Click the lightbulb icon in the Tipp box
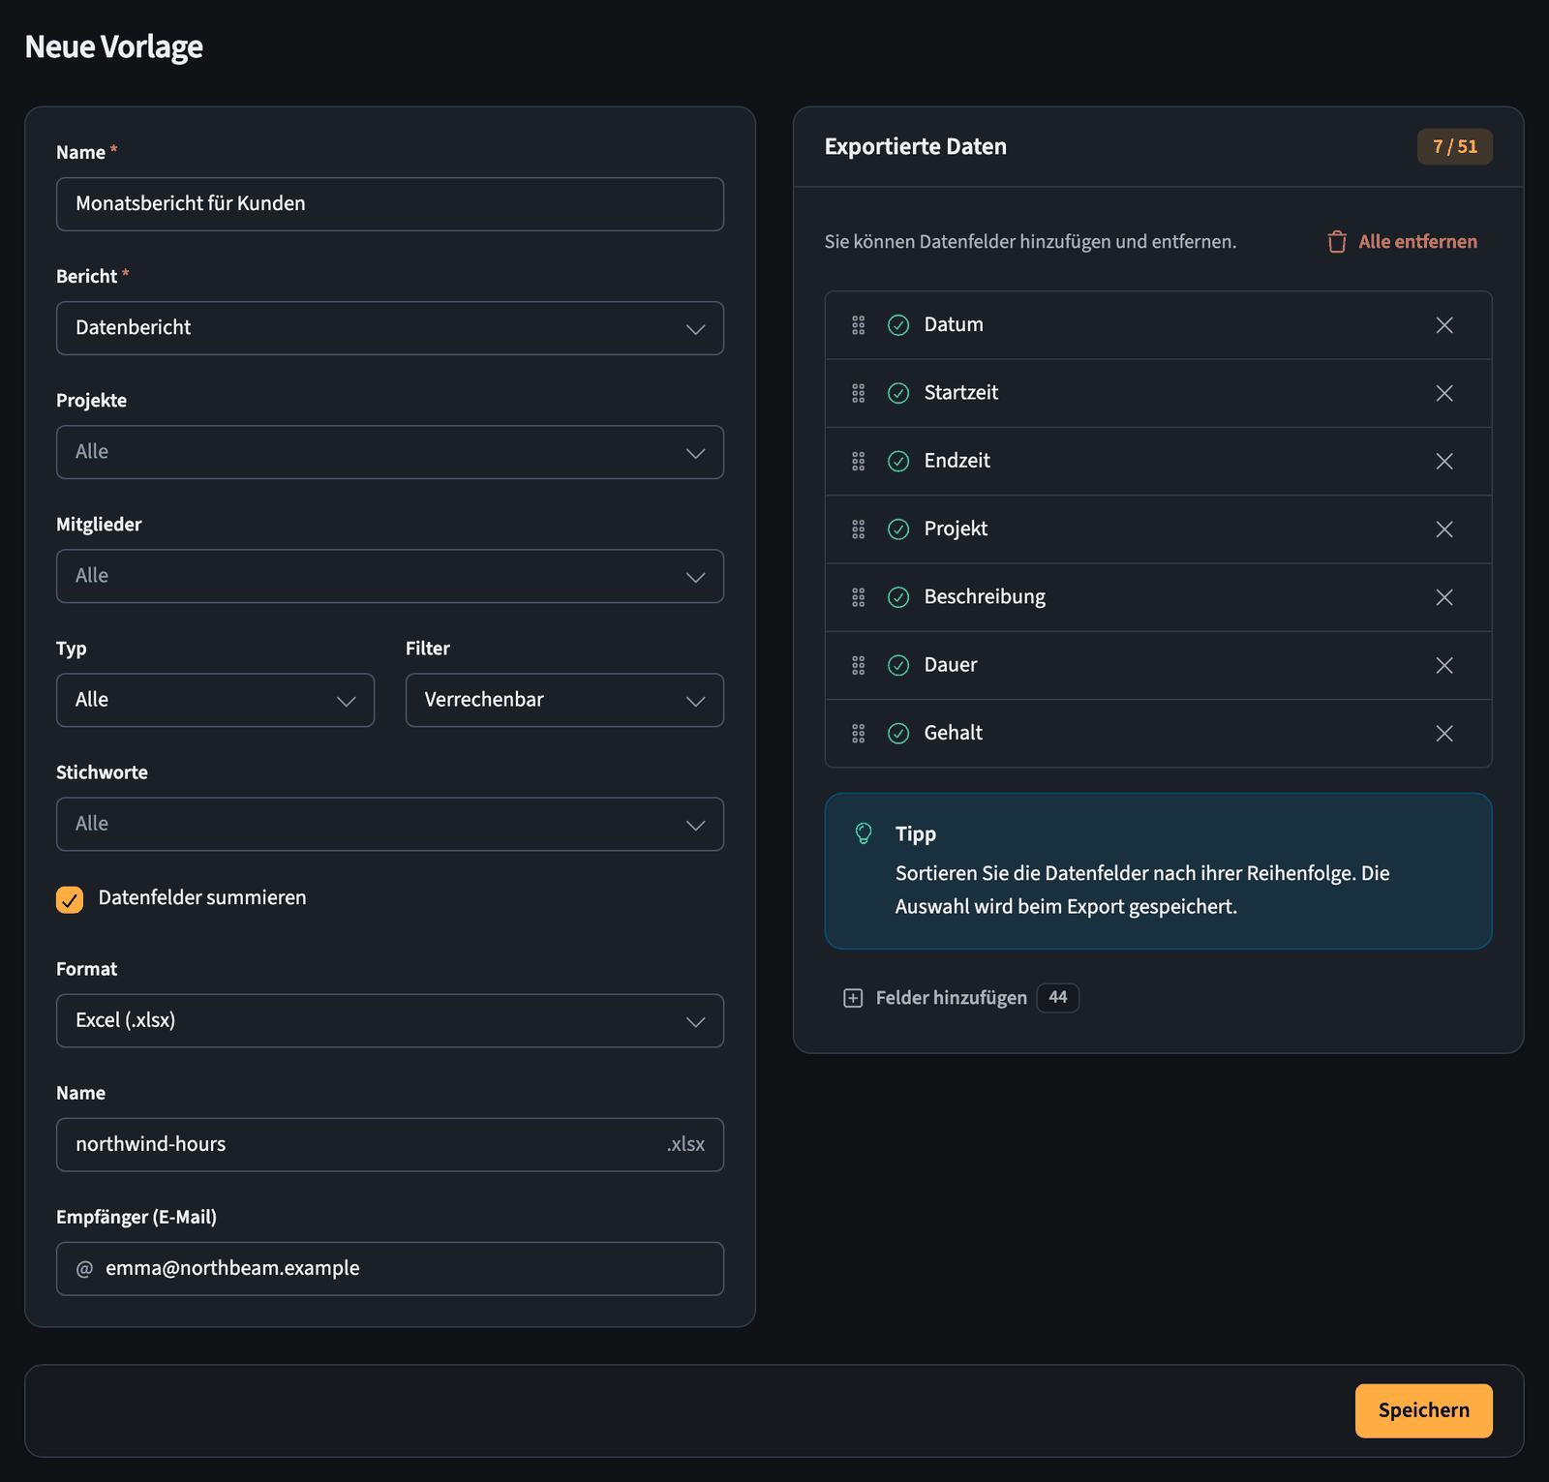Viewport: 1549px width, 1482px height. coord(864,833)
